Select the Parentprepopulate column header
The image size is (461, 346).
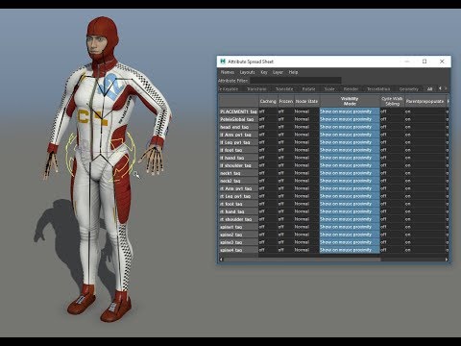coord(425,101)
